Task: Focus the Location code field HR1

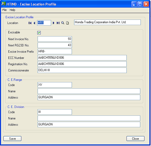Action: (x=44, y=23)
